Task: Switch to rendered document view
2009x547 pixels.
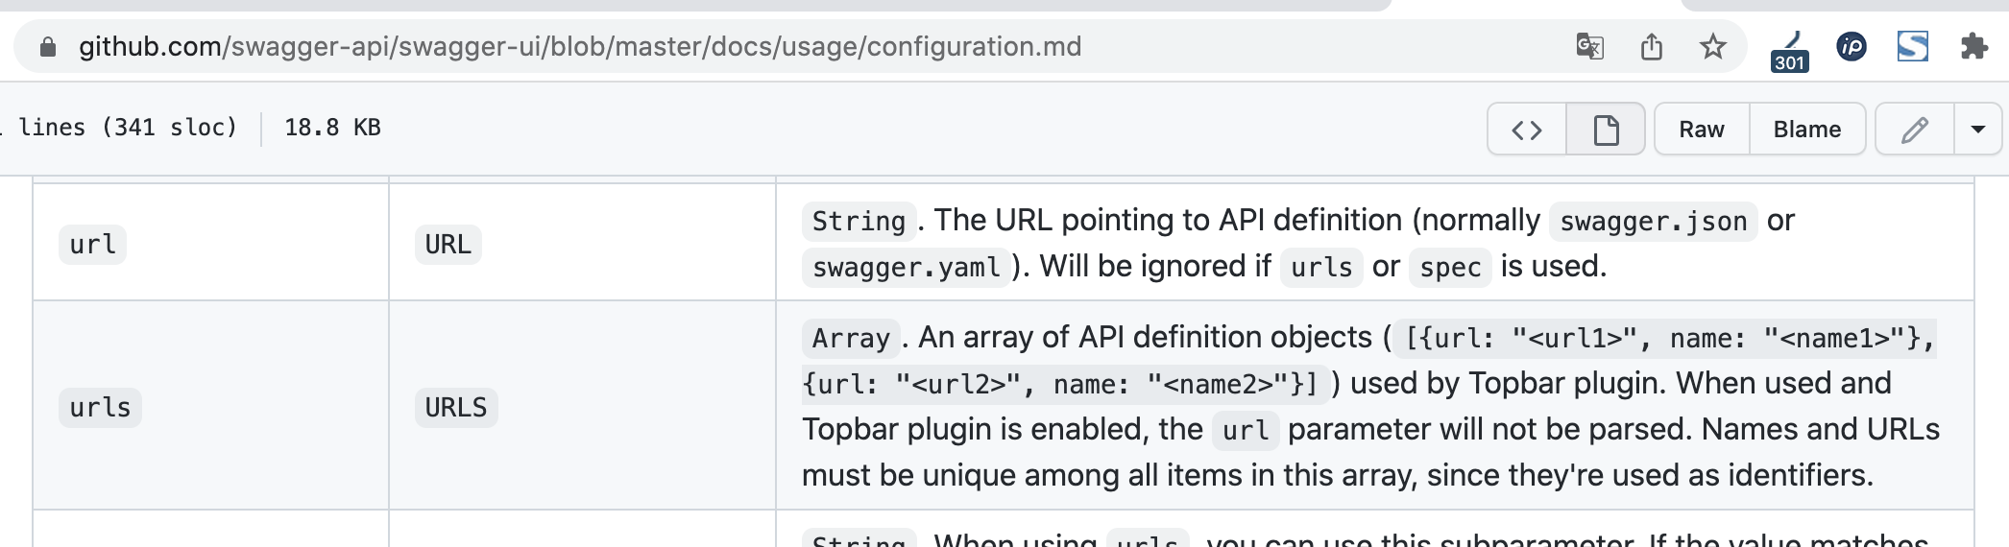Action: click(1606, 130)
